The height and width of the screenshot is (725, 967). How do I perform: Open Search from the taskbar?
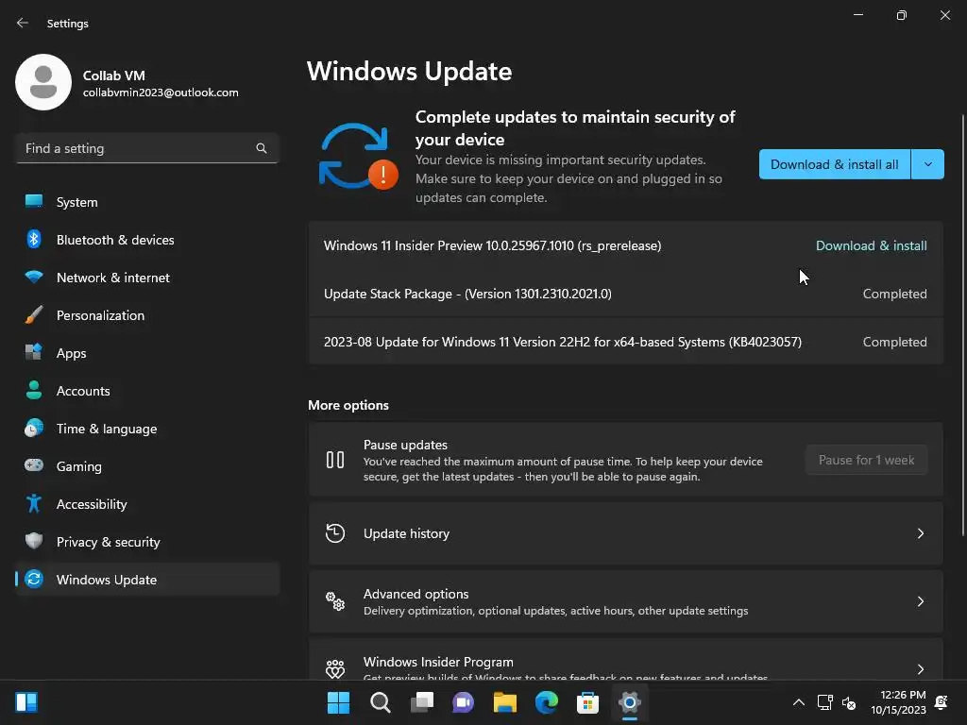(x=380, y=702)
